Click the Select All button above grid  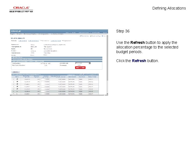coord(16,72)
